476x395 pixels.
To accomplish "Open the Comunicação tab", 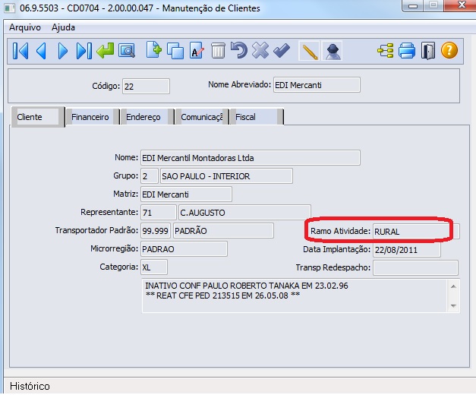I will point(202,117).
